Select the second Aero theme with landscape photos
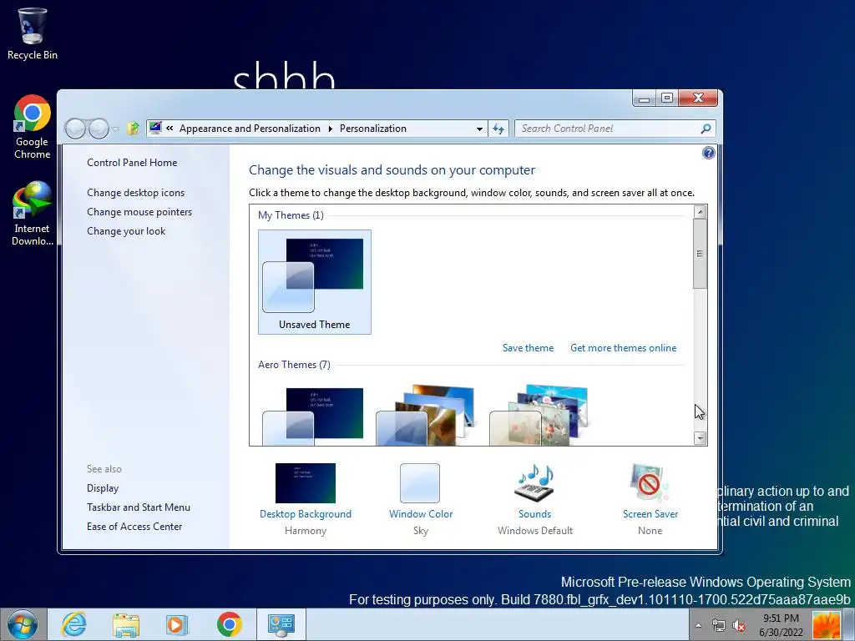The height and width of the screenshot is (641, 855). pyautogui.click(x=425, y=416)
